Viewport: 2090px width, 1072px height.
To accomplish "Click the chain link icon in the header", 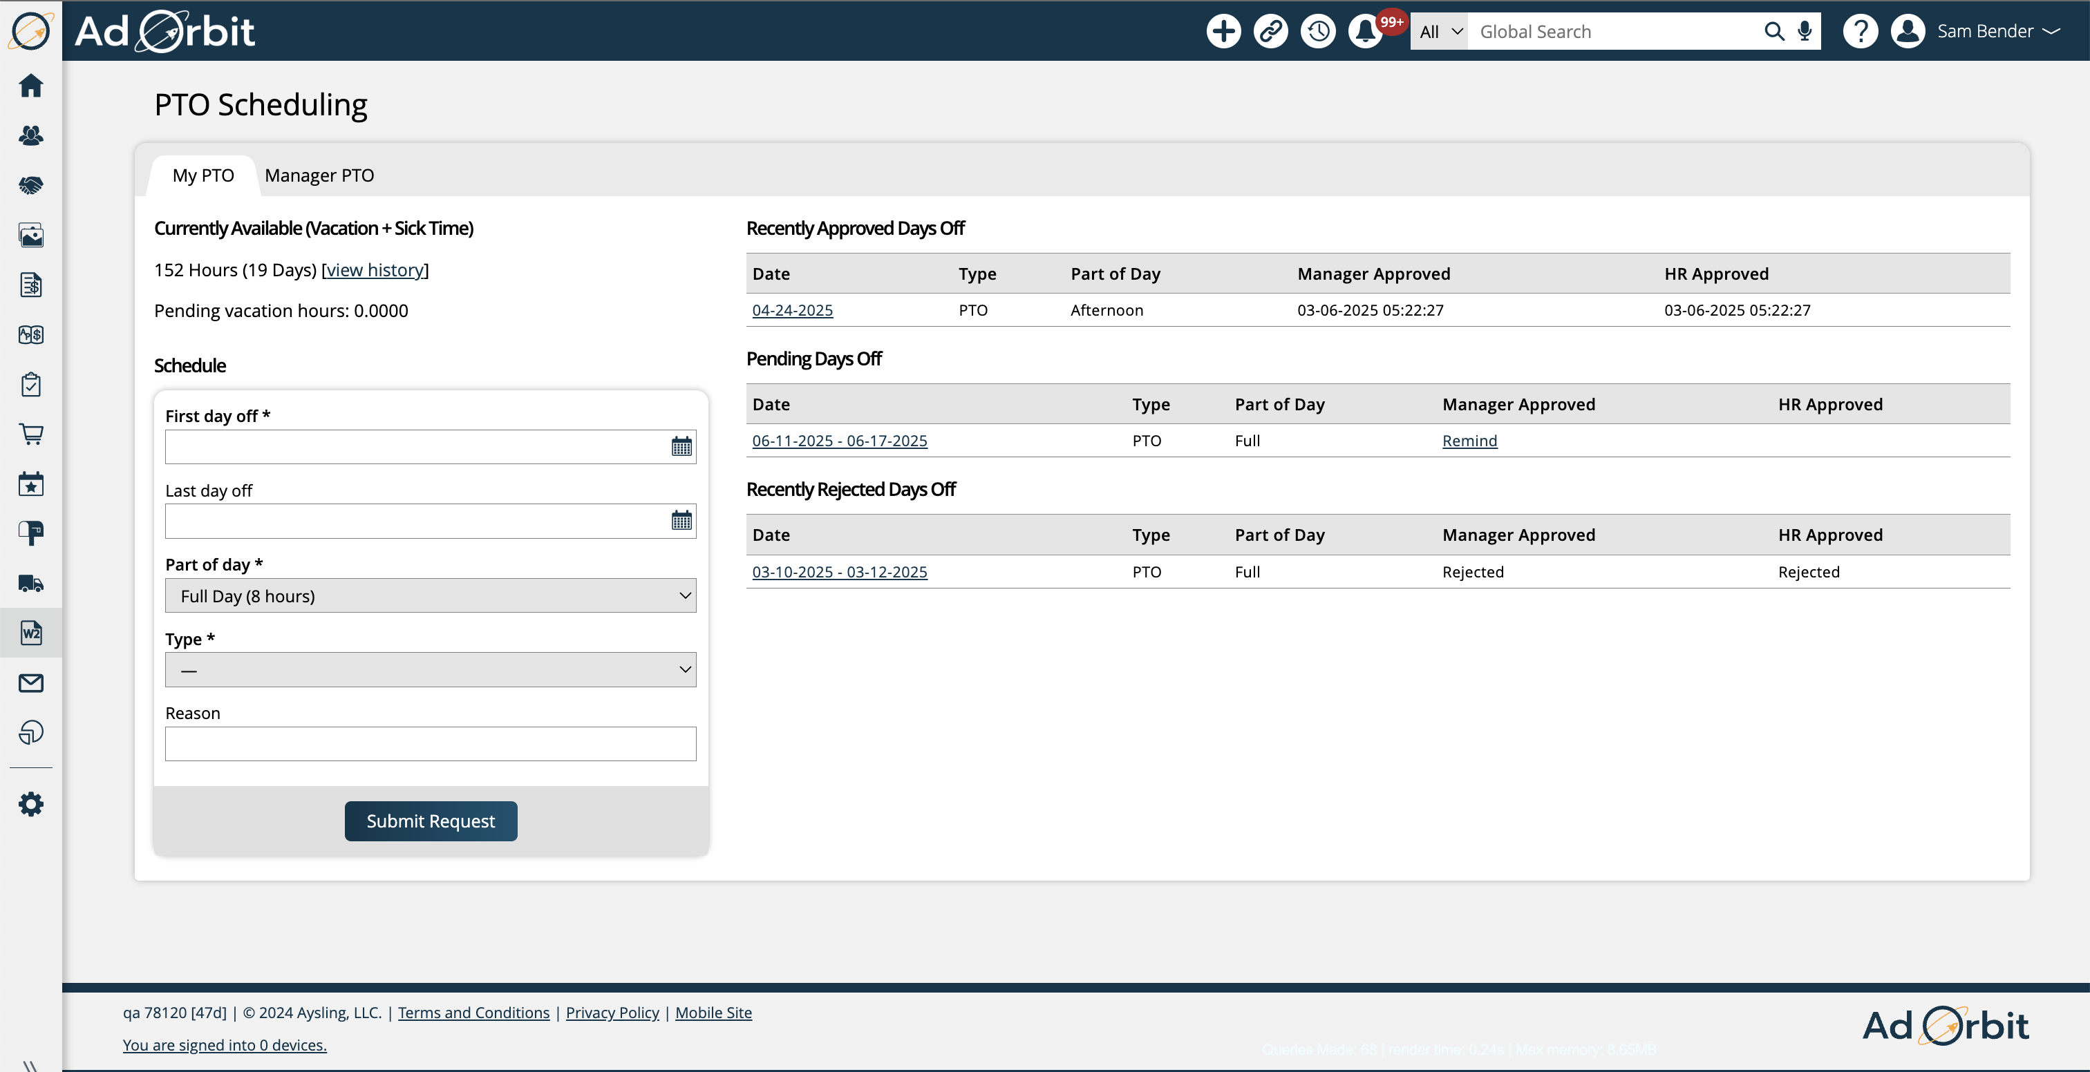I will click(1270, 31).
